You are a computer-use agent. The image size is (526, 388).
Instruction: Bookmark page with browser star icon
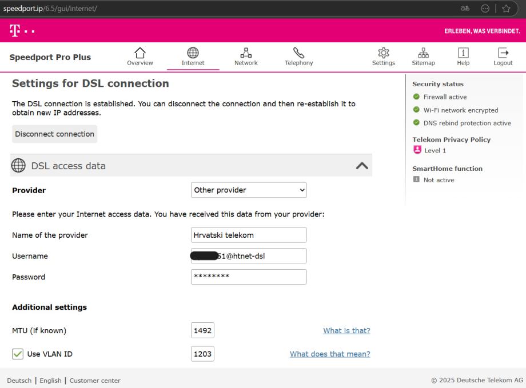[x=505, y=8]
